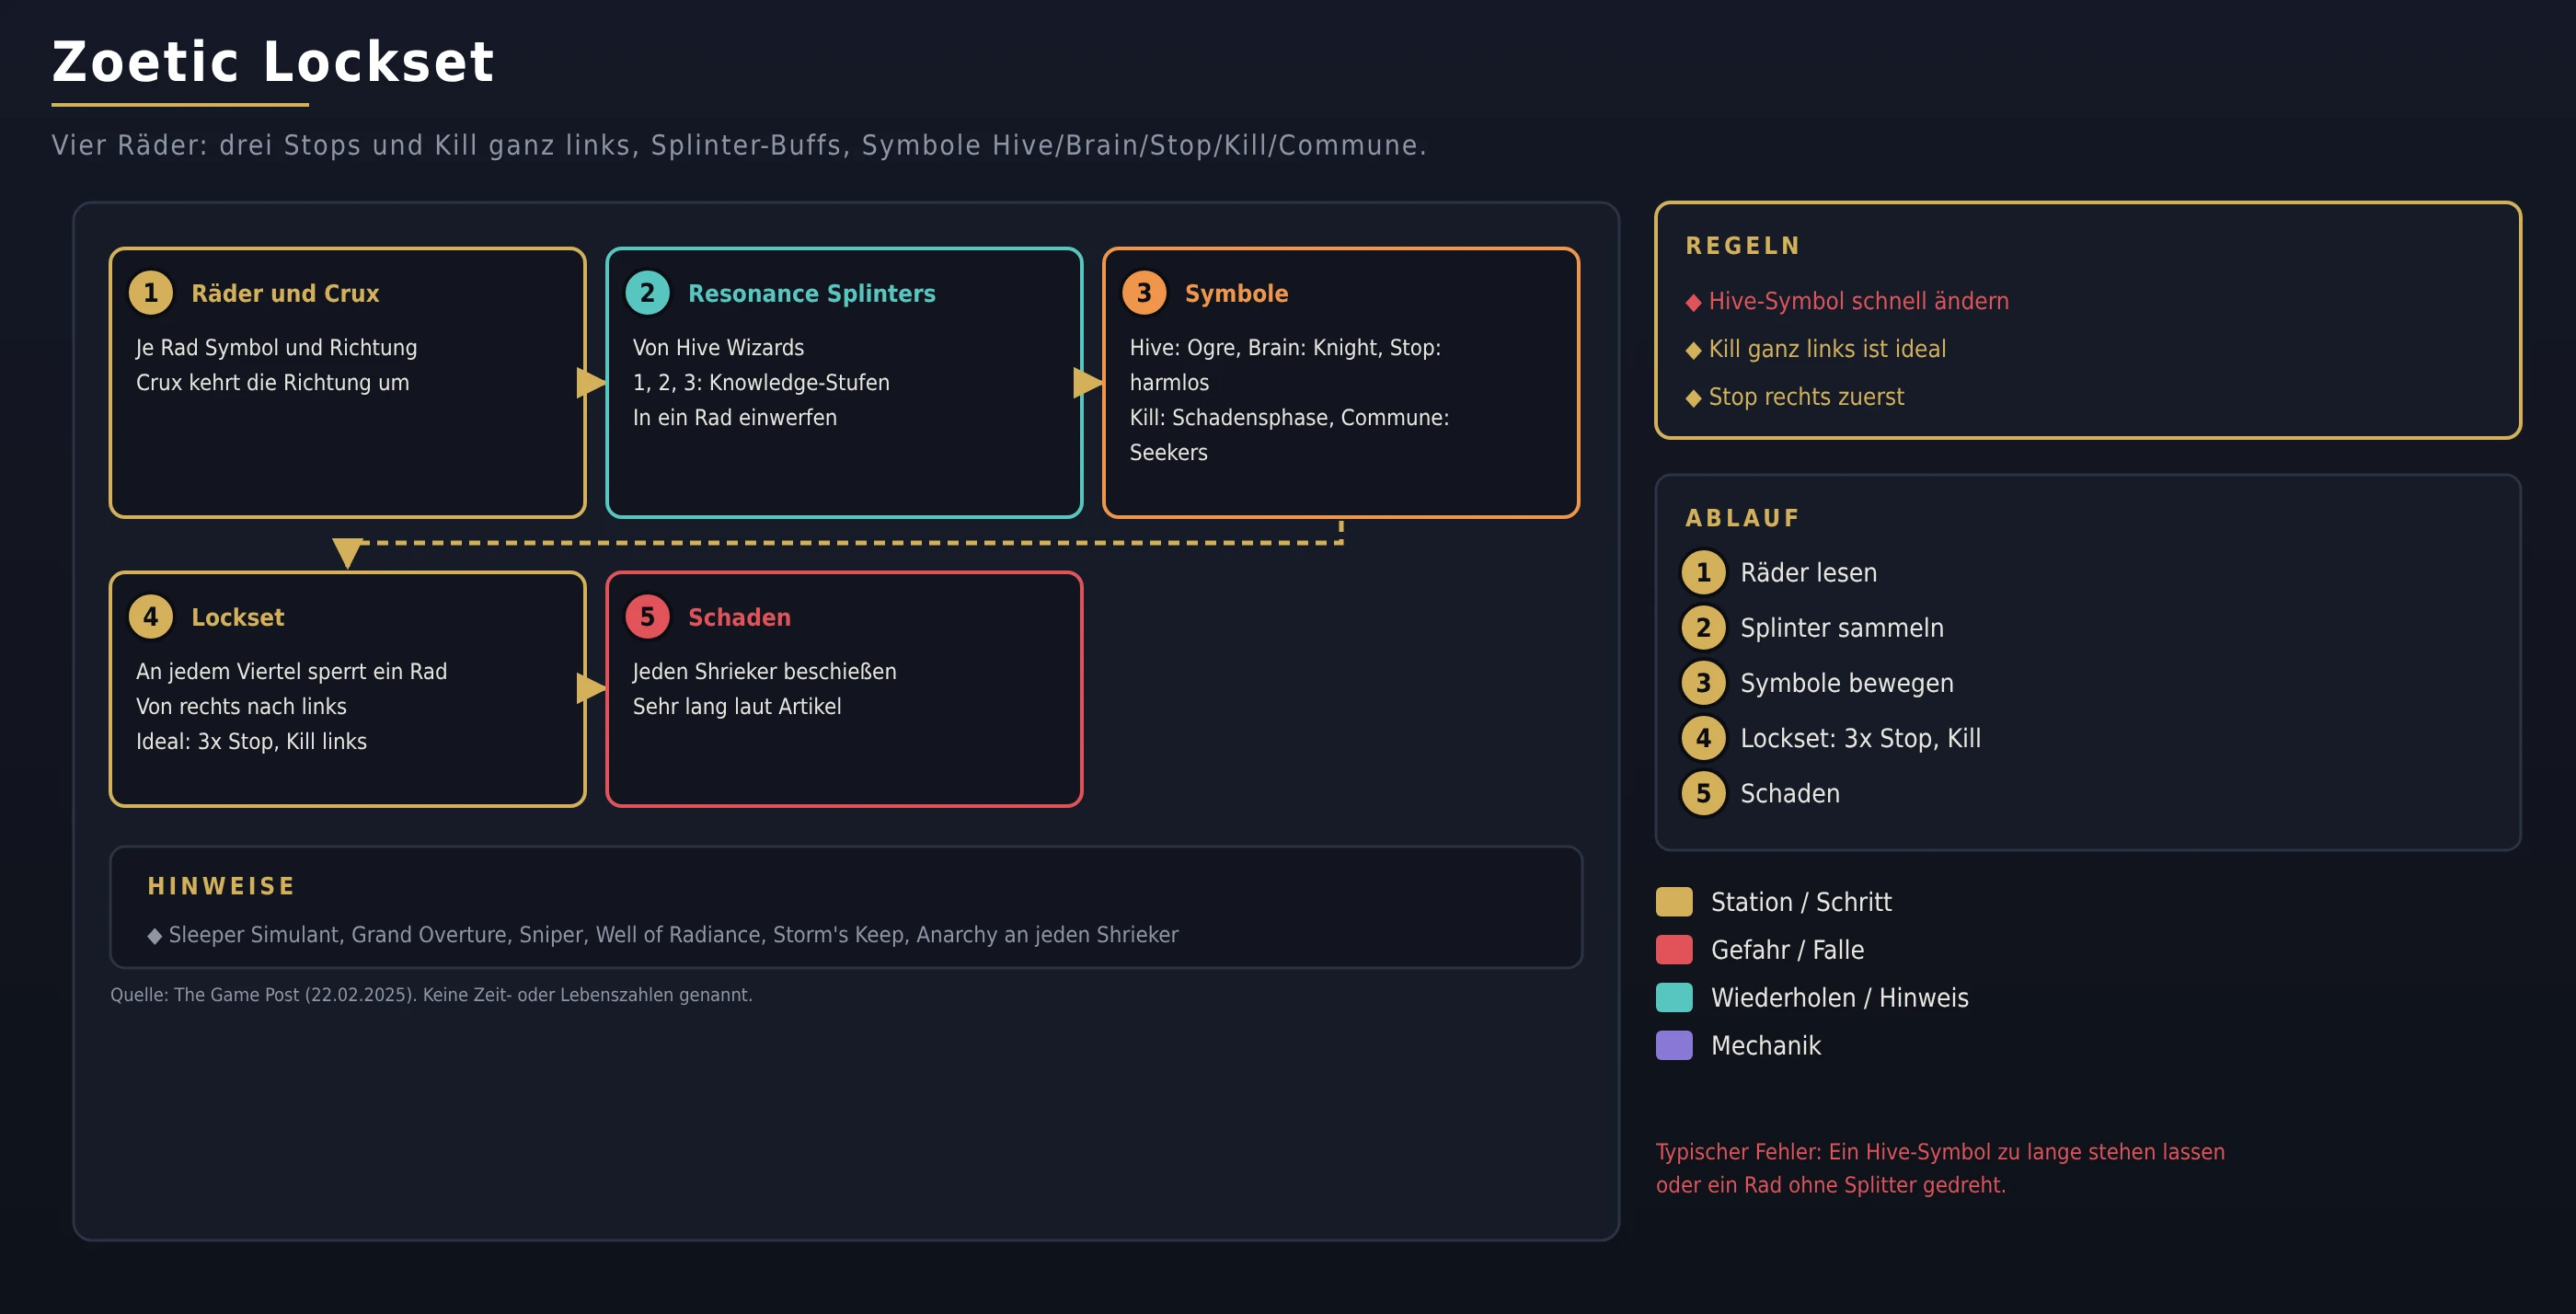Click the downward arrow above the Lockset card

tap(347, 553)
